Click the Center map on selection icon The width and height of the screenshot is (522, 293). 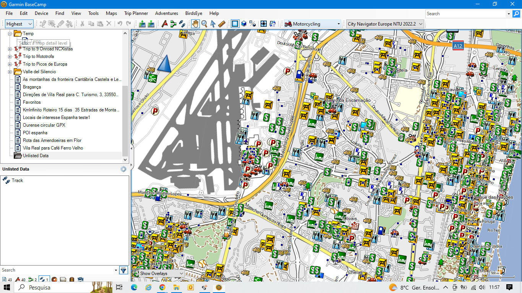264,24
